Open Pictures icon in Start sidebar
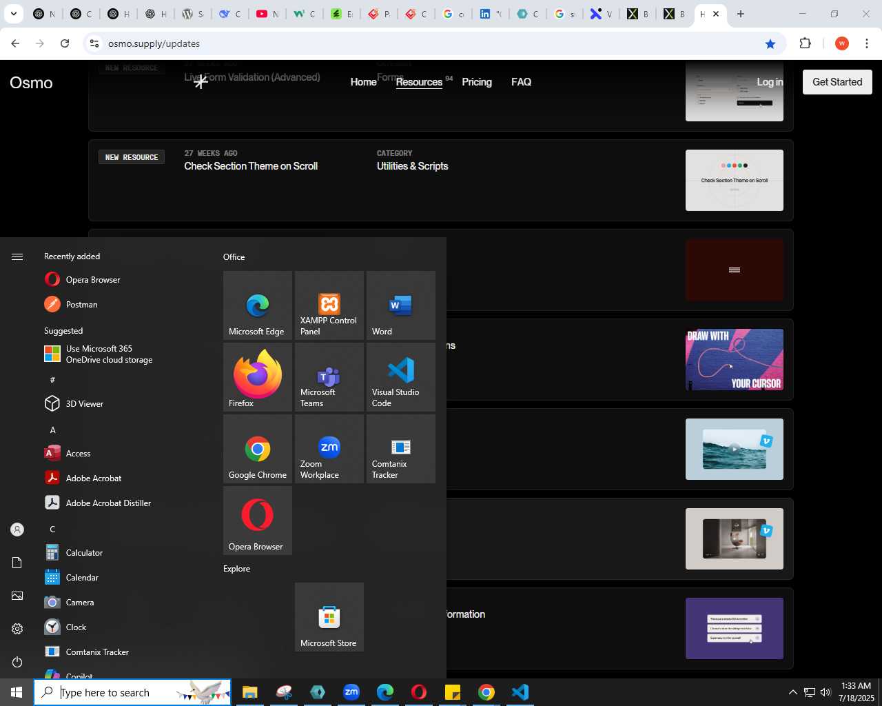This screenshot has width=882, height=706. 17,596
